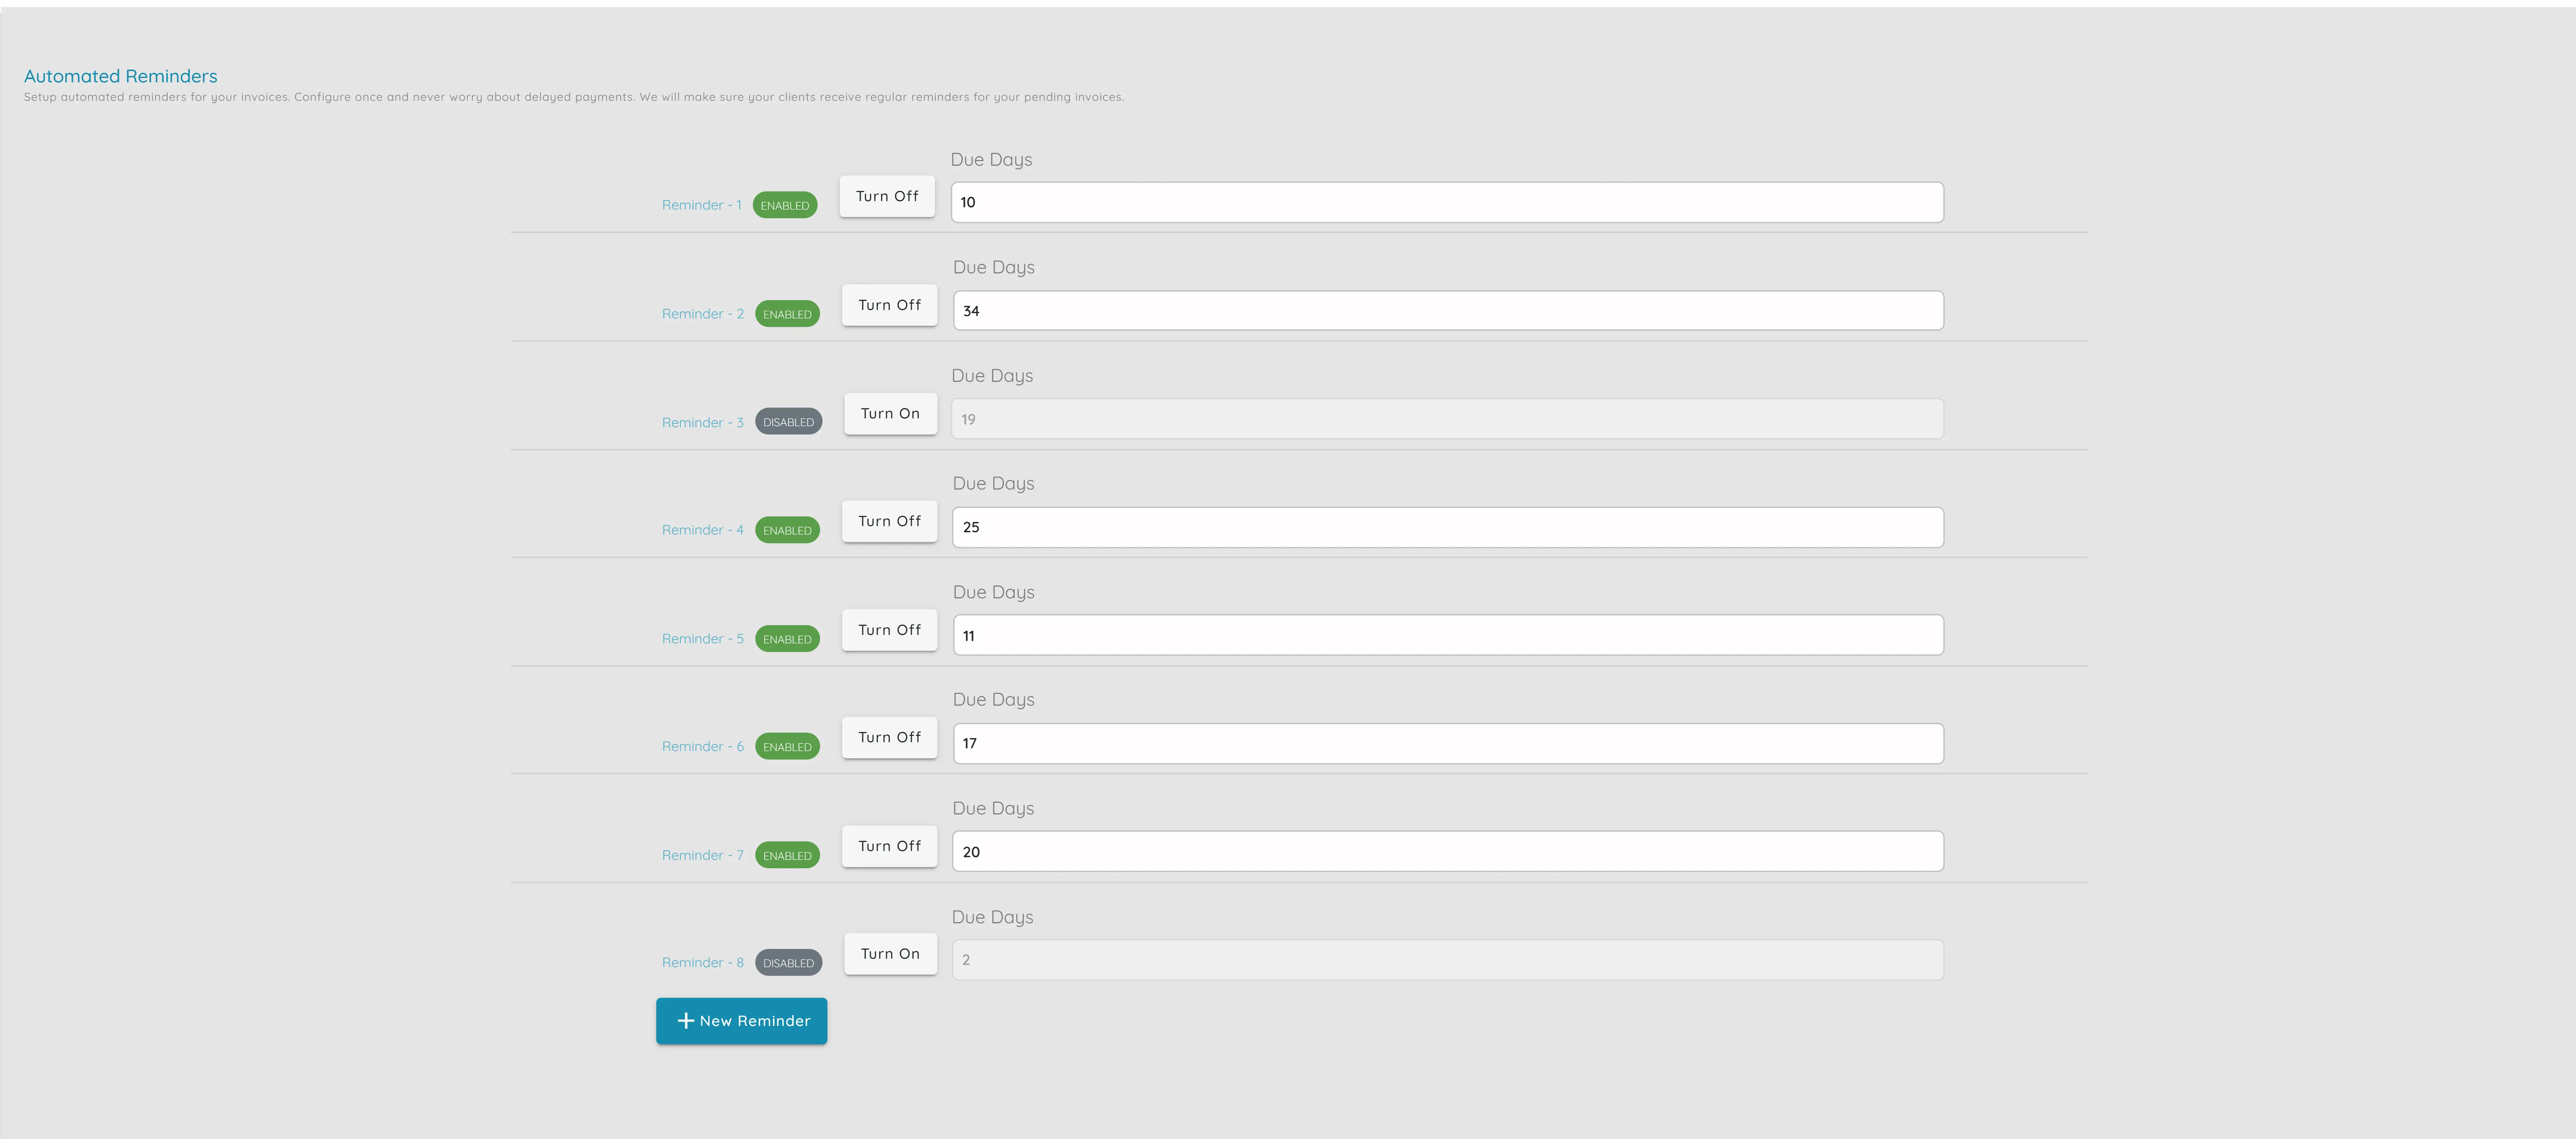Image resolution: width=2576 pixels, height=1139 pixels.
Task: Click the Due Days field with value 34
Action: [1446, 310]
